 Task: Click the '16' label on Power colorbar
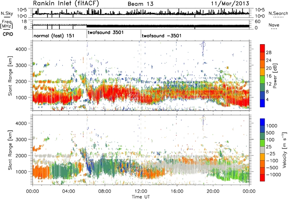[269, 76]
